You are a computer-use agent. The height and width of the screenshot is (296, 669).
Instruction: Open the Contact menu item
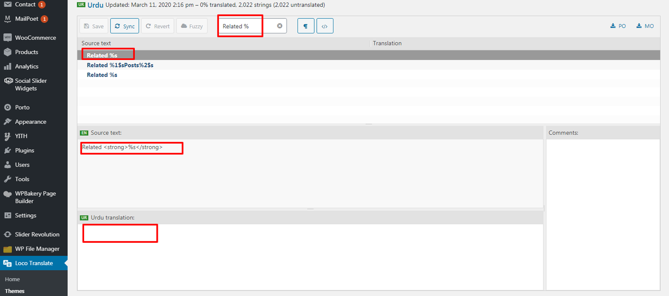point(25,4)
